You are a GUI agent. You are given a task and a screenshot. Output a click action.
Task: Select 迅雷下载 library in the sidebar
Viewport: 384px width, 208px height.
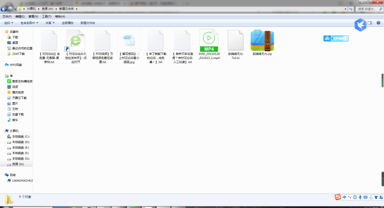(18, 114)
